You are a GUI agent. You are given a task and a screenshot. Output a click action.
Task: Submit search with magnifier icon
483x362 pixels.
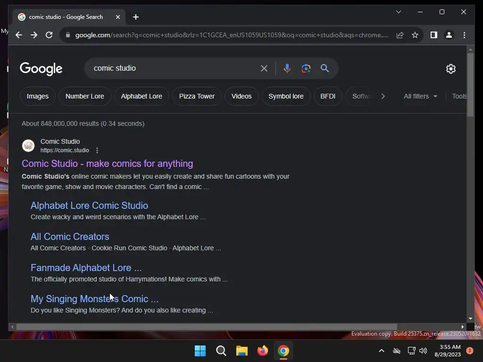click(x=325, y=68)
